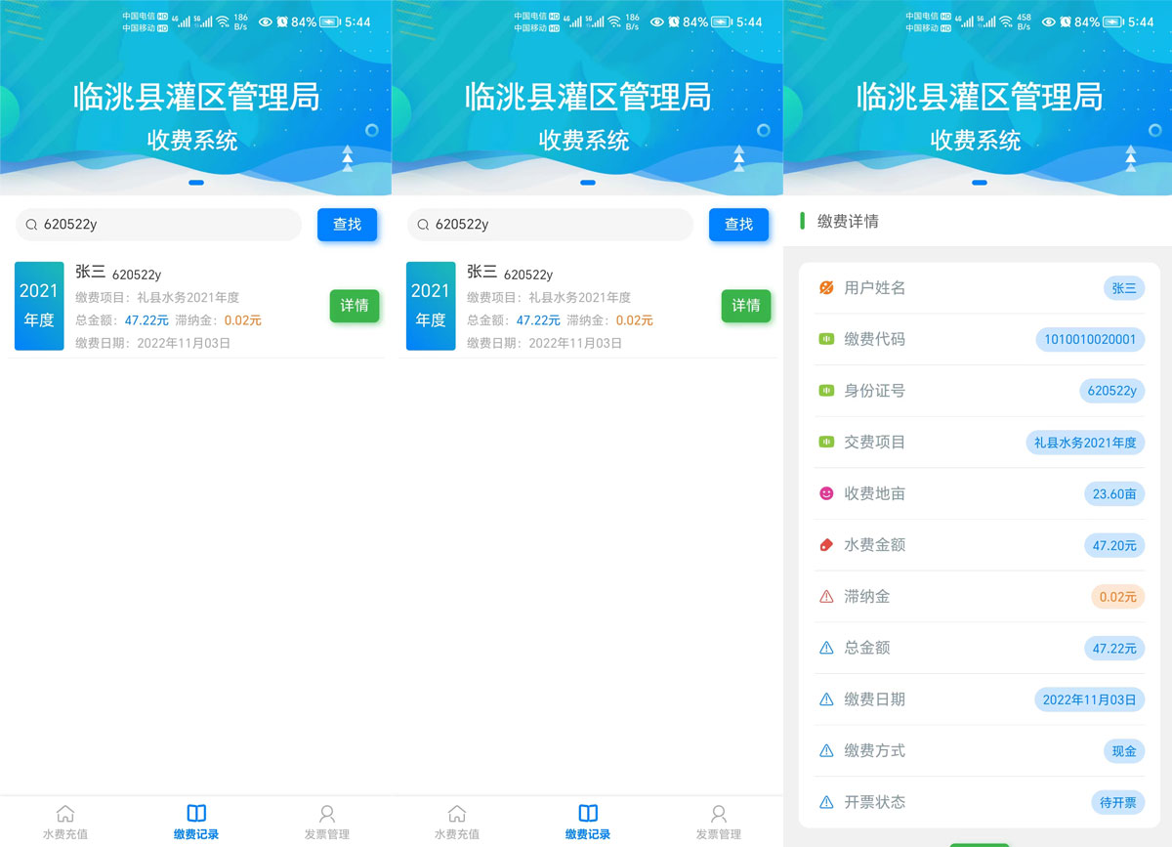Click the red warning icon beside 滞纳金

tap(826, 597)
